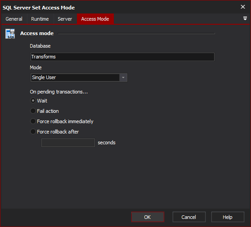Screen dimensions: 251x227
Task: Click the SQL access mode icon
Action: (x=10, y=34)
